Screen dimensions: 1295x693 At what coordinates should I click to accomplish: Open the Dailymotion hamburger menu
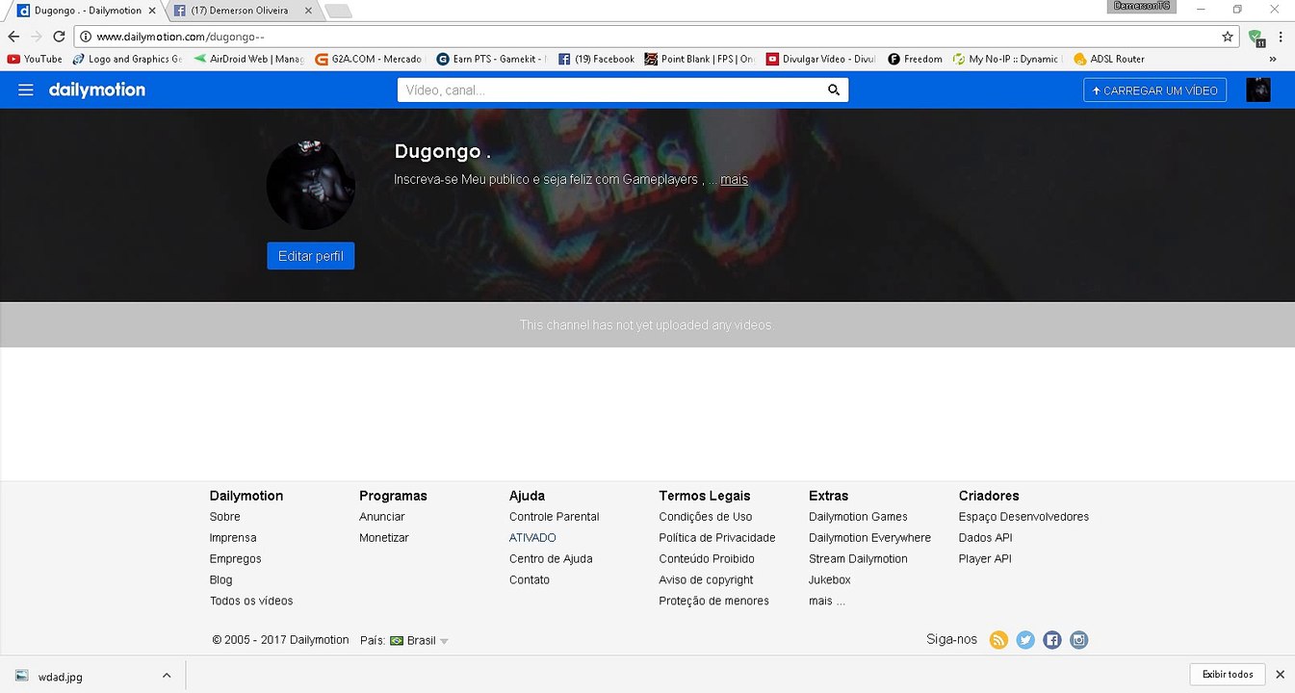(x=26, y=90)
